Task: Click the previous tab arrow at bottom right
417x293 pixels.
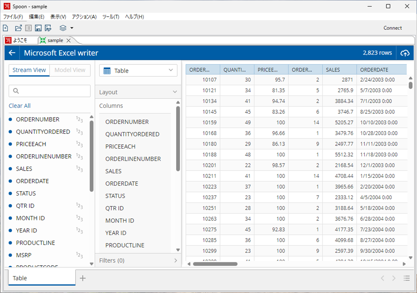Action: [x=382, y=278]
